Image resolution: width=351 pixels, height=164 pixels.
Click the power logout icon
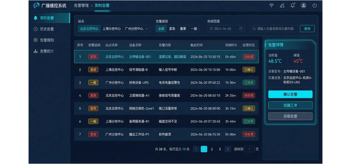[315, 6]
